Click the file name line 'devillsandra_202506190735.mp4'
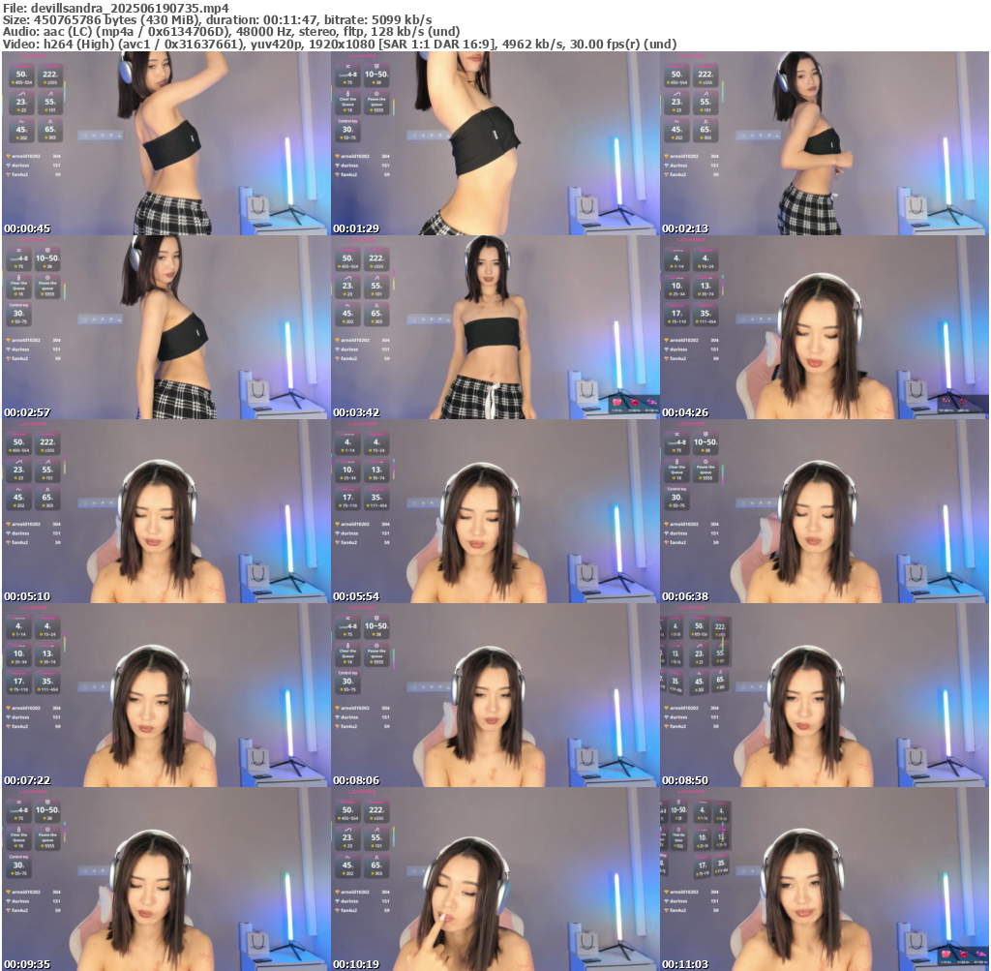991x971 pixels. pos(116,8)
